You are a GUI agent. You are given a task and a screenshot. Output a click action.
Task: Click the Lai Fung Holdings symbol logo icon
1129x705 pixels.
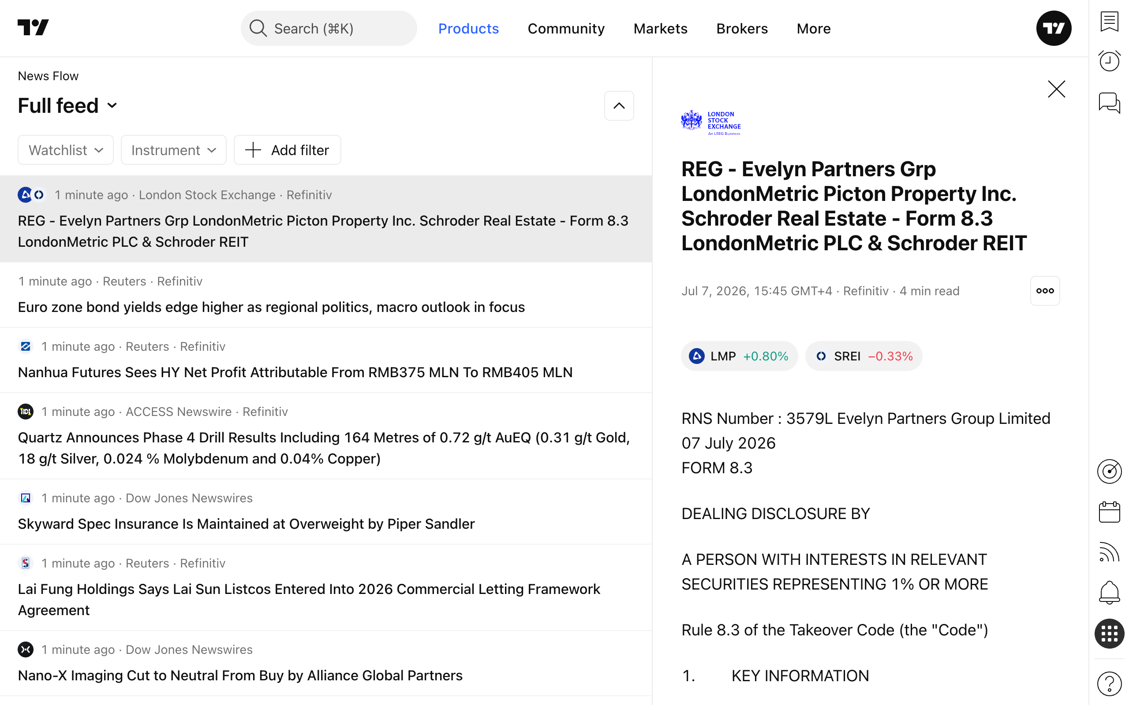[x=26, y=563]
